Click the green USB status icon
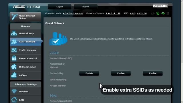 click(x=163, y=13)
